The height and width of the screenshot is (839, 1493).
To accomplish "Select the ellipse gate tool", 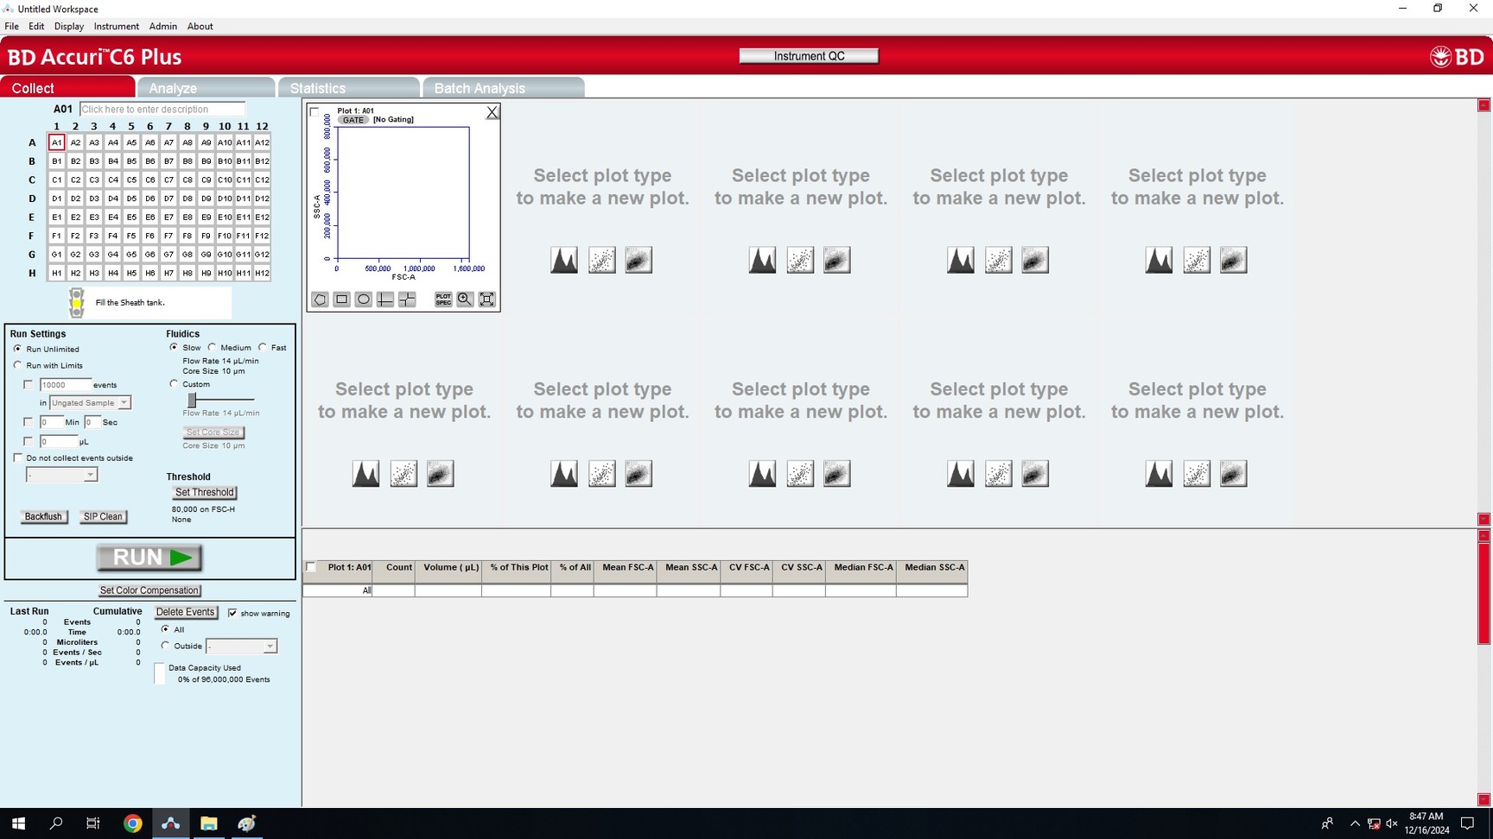I will click(364, 300).
